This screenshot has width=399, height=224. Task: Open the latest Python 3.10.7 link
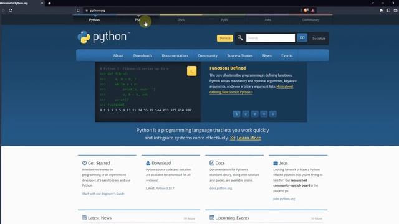pos(165,188)
